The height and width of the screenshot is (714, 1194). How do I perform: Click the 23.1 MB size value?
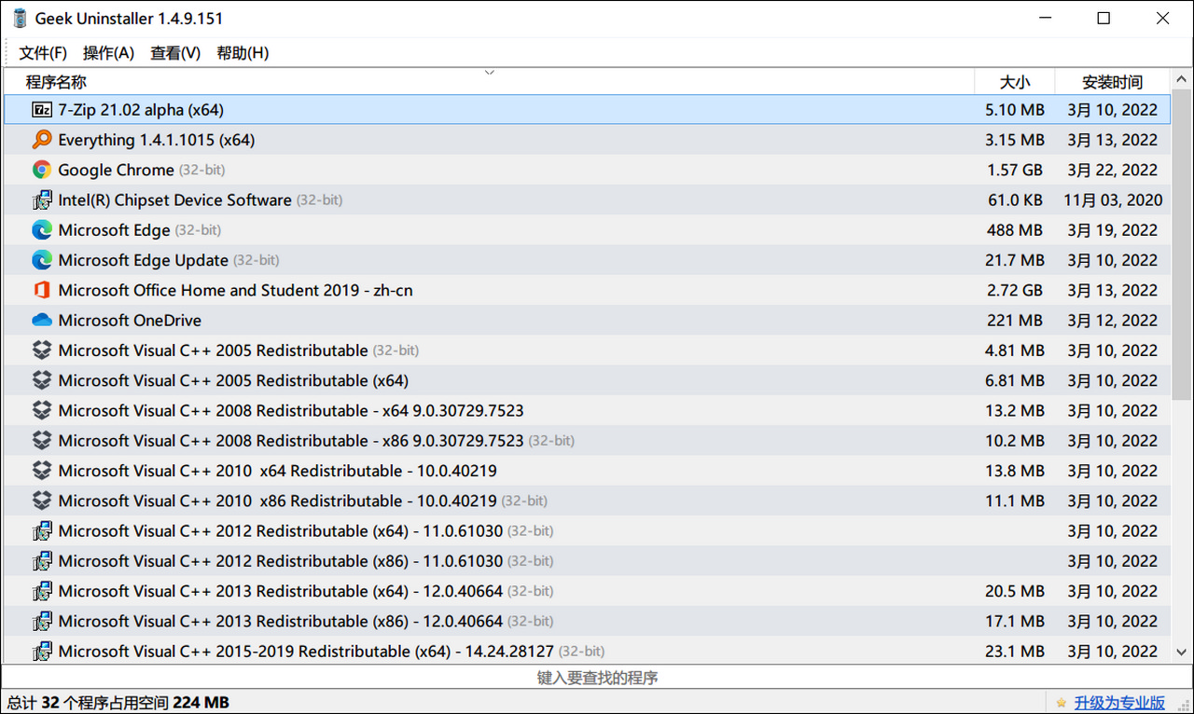click(x=1015, y=651)
